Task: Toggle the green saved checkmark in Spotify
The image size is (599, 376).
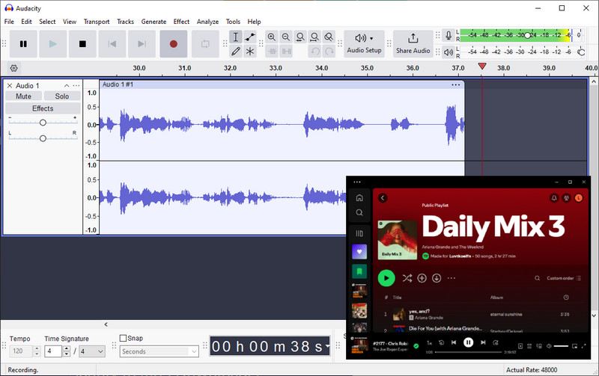Action: point(416,346)
